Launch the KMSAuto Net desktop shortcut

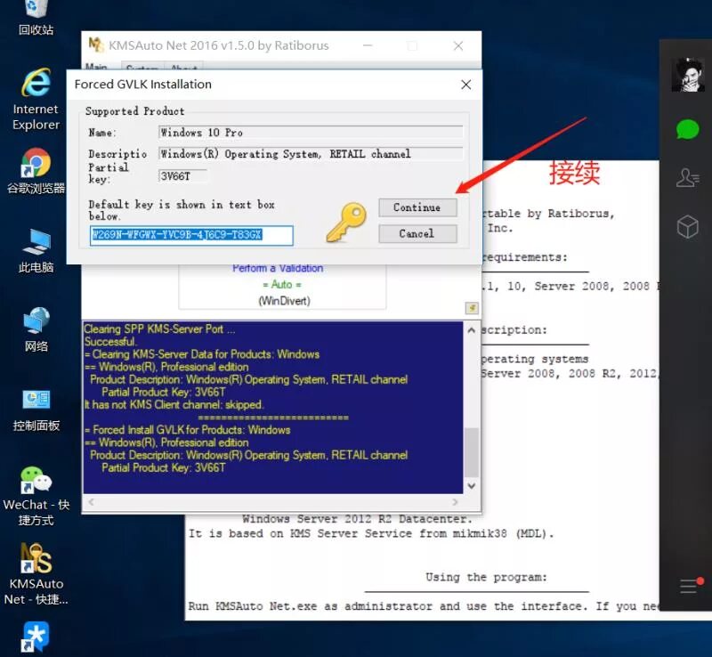click(36, 574)
